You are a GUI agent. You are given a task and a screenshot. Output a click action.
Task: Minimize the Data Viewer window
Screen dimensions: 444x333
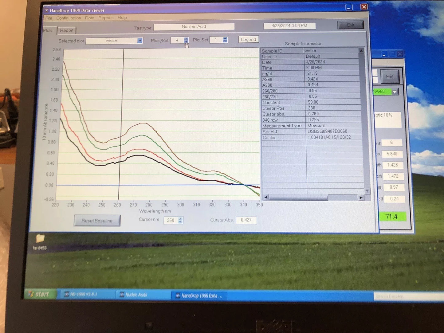pyautogui.click(x=349, y=7)
